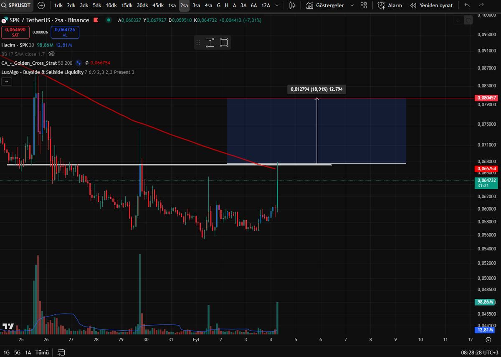Image resolution: width=501 pixels, height=357 pixels.
Task: Select the 1dk timeframe
Action: pos(58,5)
